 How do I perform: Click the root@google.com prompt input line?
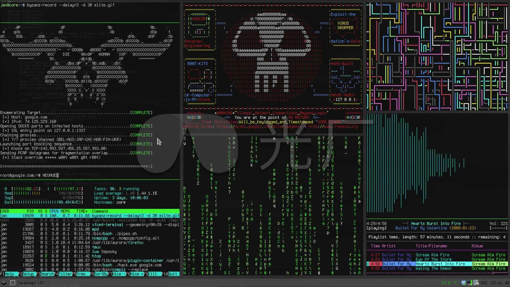coord(29,175)
